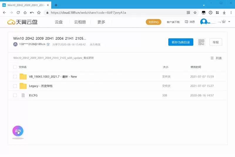Open a new browser tab
235x157 pixels.
56,5
